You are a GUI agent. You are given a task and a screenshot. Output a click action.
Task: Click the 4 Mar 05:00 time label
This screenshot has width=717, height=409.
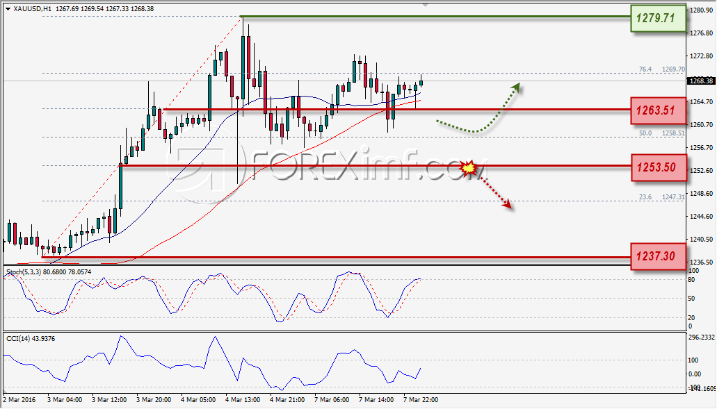coord(198,400)
